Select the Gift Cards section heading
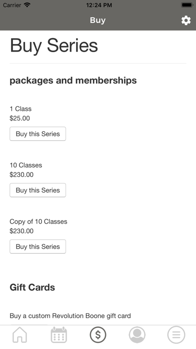Screen dimensions: 196x349 (x=32, y=287)
